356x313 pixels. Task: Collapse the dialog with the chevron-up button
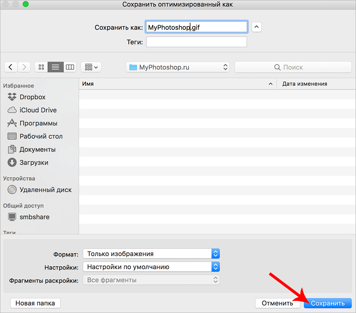coord(256,27)
